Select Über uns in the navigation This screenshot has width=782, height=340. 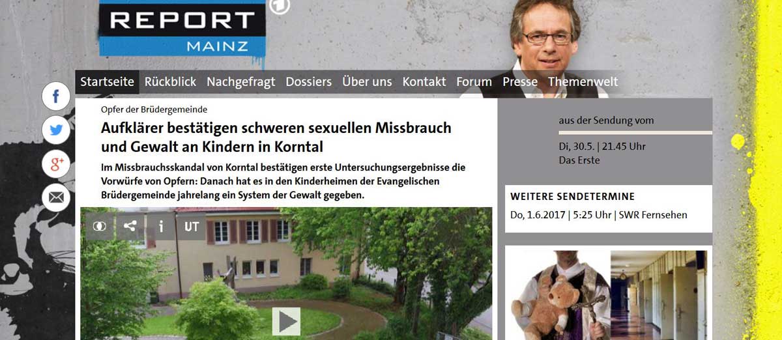(367, 82)
